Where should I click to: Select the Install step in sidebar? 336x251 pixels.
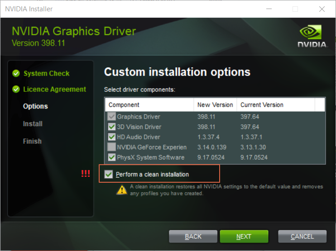click(x=33, y=124)
